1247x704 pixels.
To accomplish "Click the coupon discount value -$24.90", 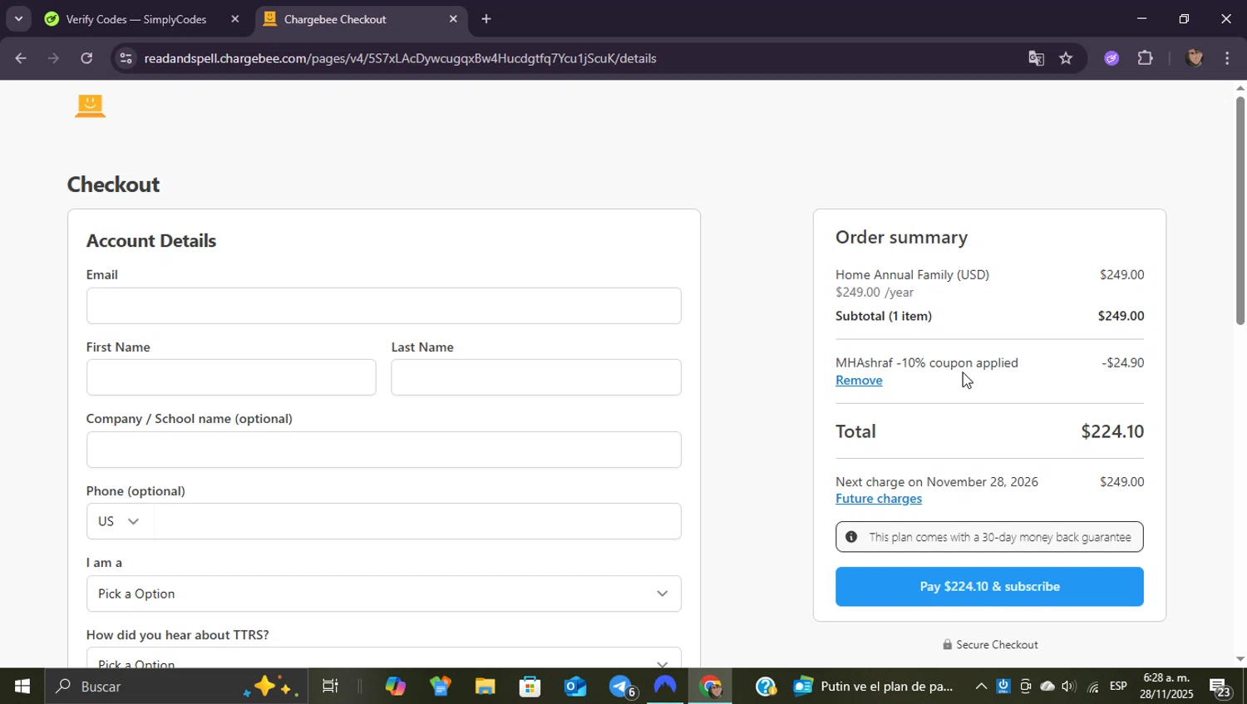I will pos(1123,362).
